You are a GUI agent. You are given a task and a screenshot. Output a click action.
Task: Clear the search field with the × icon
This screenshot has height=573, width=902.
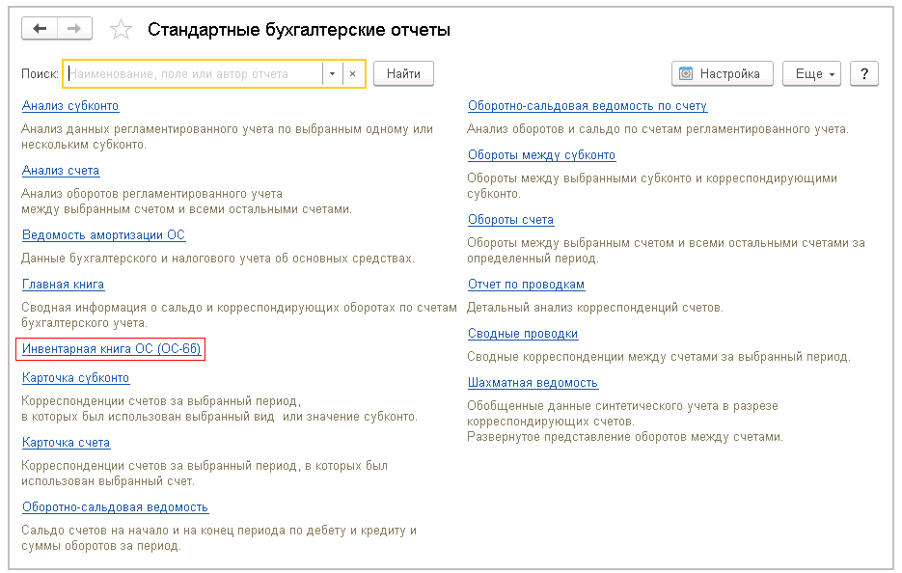click(353, 73)
